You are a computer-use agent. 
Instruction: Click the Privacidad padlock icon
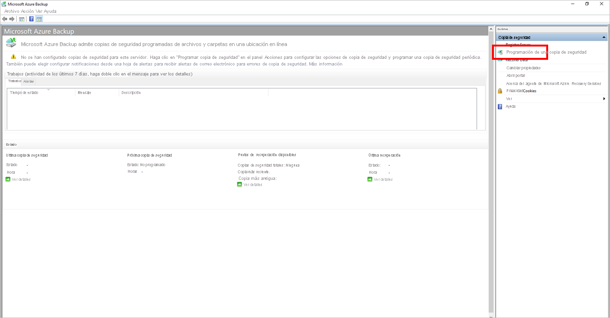click(500, 91)
